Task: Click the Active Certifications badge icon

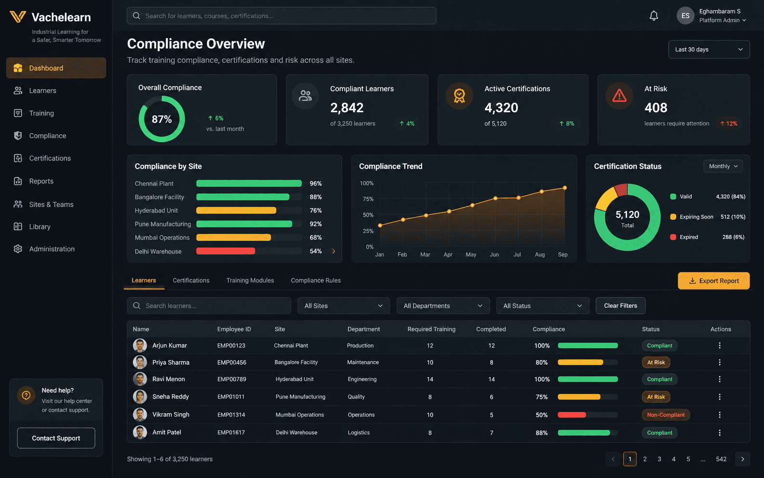Action: pyautogui.click(x=460, y=95)
